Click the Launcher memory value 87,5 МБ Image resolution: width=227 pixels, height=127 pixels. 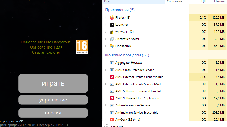click(219, 25)
